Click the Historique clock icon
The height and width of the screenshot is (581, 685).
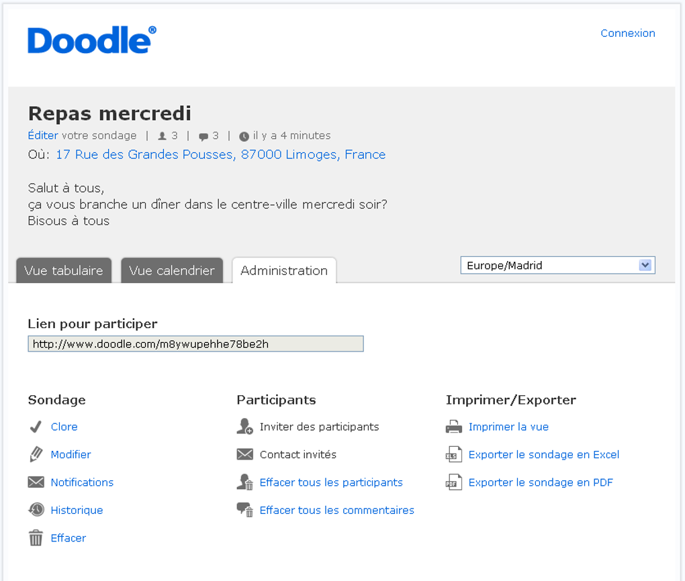pyautogui.click(x=36, y=510)
